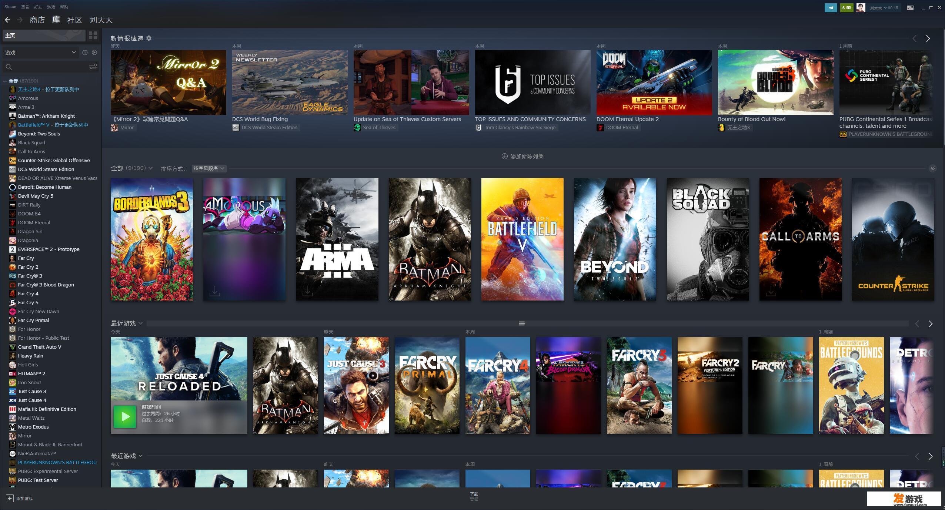Open the Sea of Thieves tag
Image resolution: width=945 pixels, height=510 pixels.
[x=375, y=127]
